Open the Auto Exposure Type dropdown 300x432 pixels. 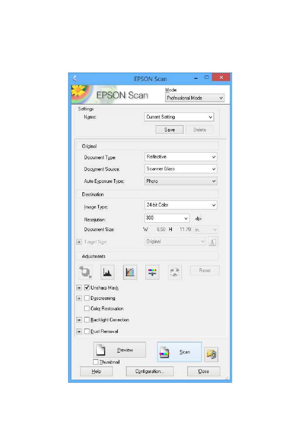[x=181, y=181]
